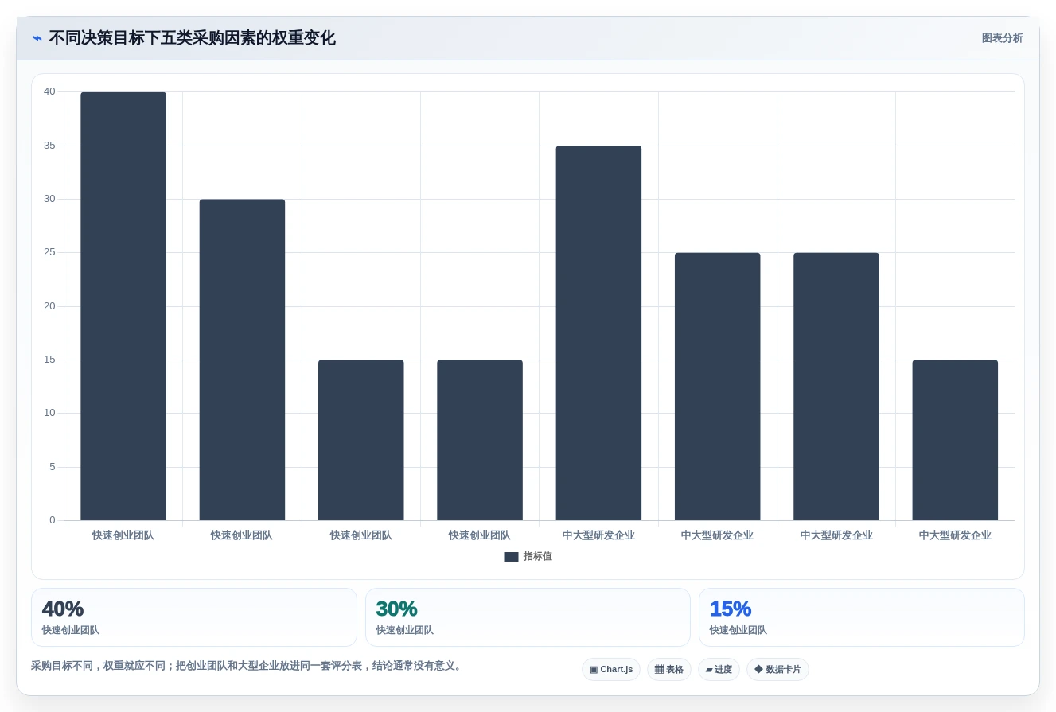The image size is (1056, 712).
Task: Click the Chart.js chip icon
Action: click(x=594, y=670)
